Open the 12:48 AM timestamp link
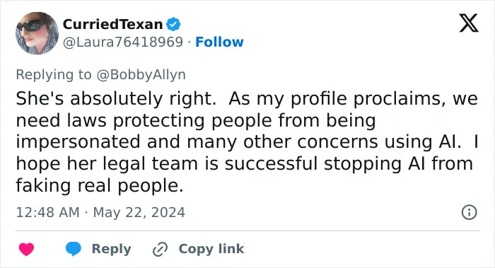 click(47, 212)
